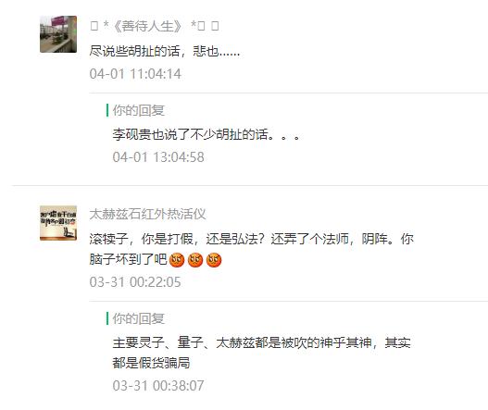
Task: Click the third angry face emoji
Action: (x=214, y=260)
